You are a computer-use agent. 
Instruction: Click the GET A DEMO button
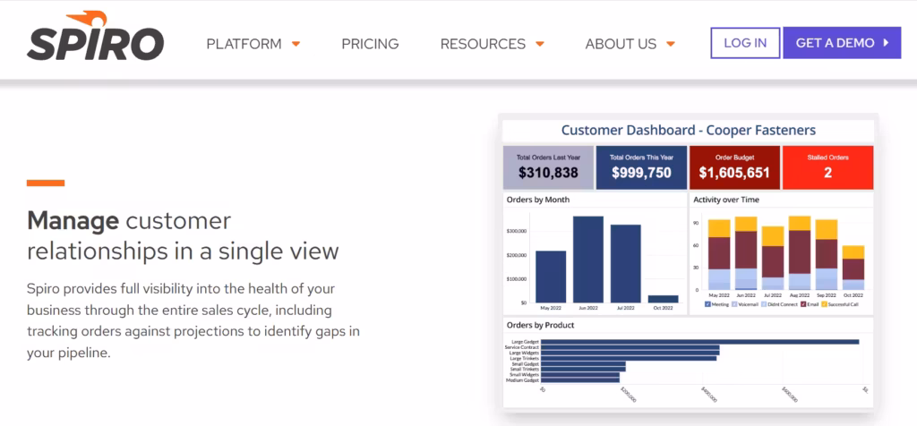click(x=842, y=43)
